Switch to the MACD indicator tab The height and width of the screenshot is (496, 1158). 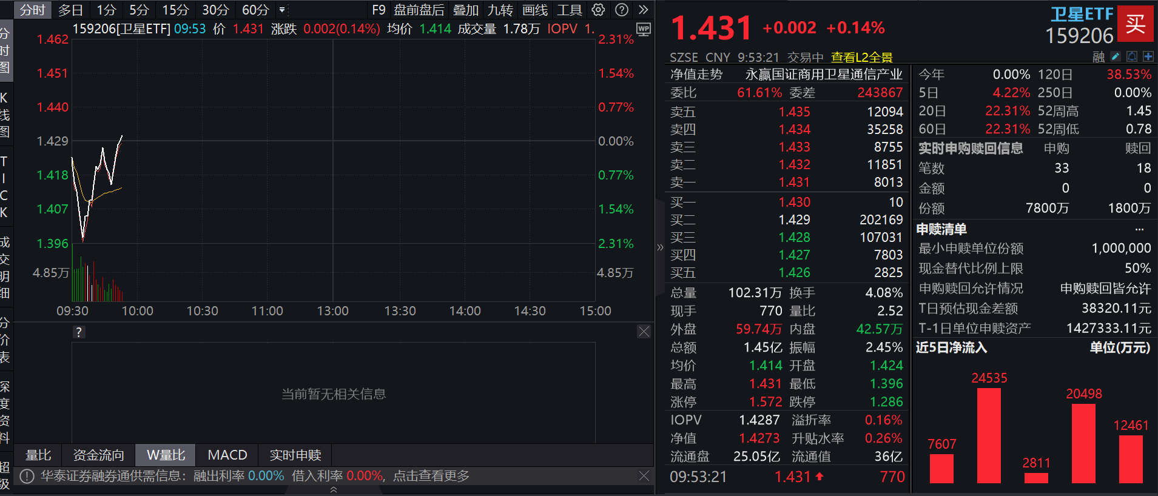[x=227, y=455]
